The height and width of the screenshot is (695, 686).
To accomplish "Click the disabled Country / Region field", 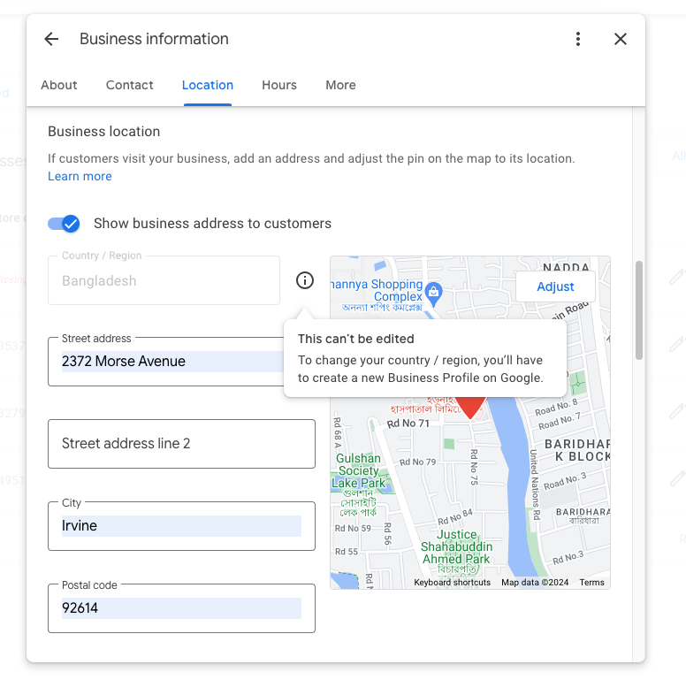I will [x=164, y=280].
